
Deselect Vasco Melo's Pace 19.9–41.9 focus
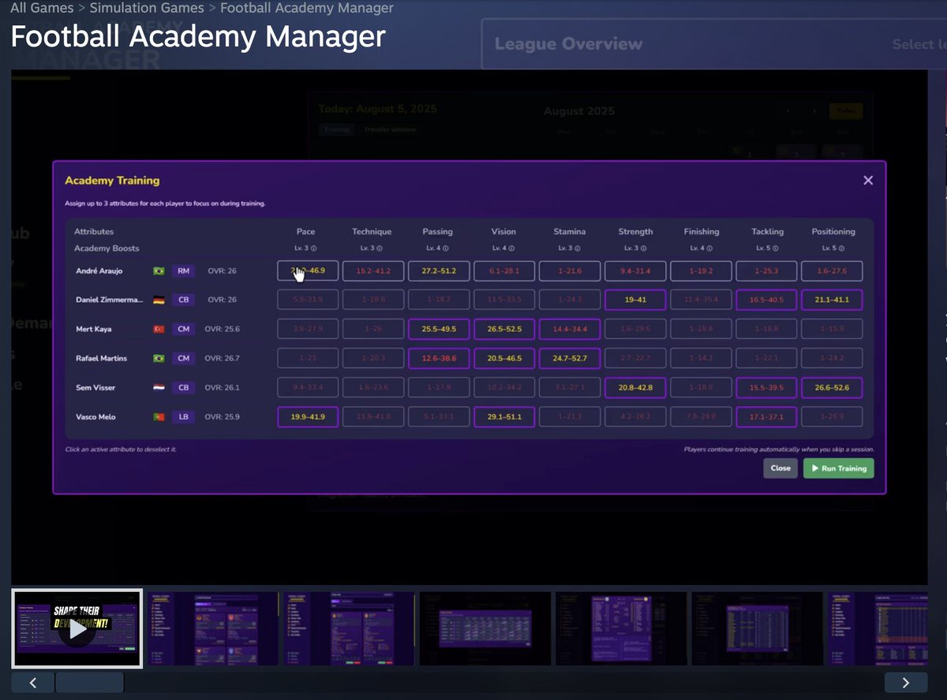pos(308,417)
